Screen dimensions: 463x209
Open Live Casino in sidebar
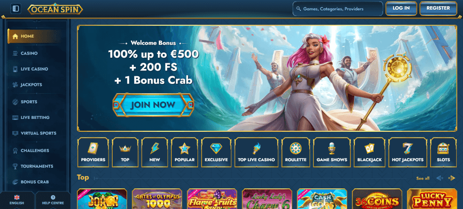coord(34,69)
